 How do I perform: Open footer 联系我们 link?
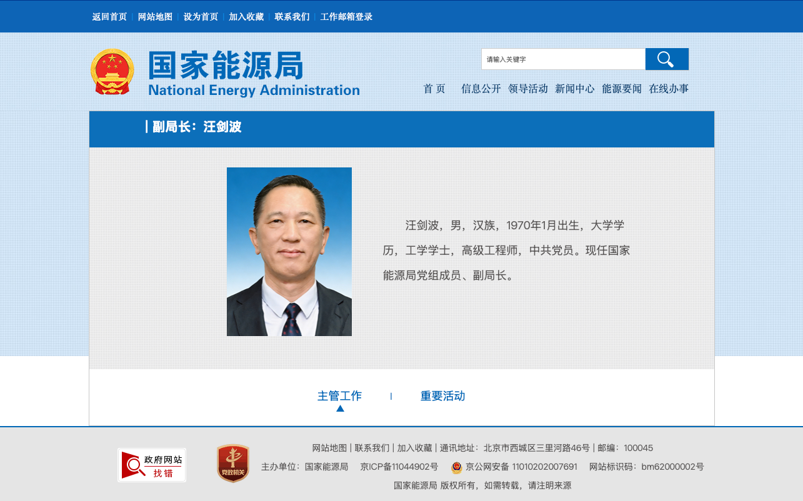click(372, 448)
